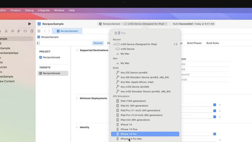Click the RecipesSample scheme in toolbar

(x=110, y=24)
